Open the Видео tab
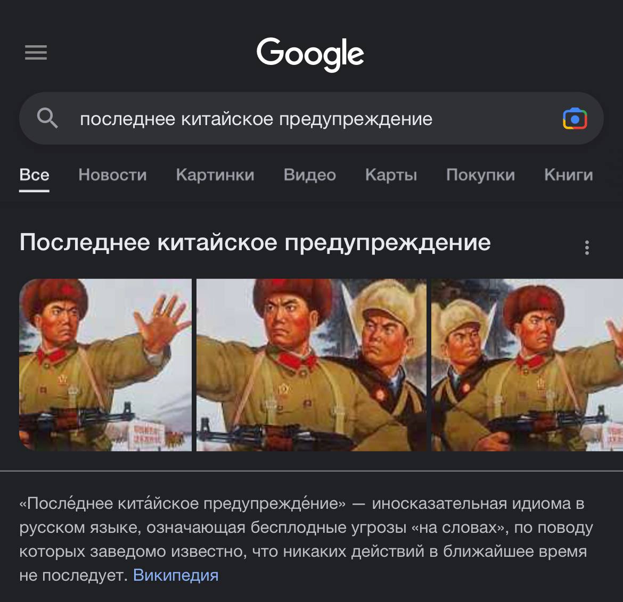This screenshot has height=602, width=623. (x=309, y=175)
